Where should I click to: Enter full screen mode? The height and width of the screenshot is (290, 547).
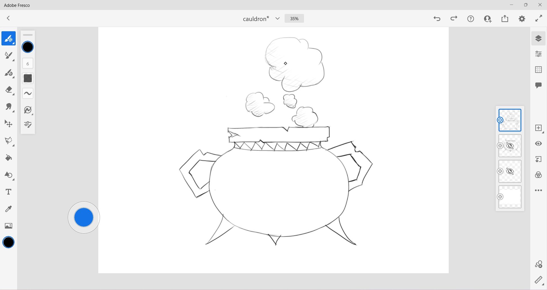point(539,19)
